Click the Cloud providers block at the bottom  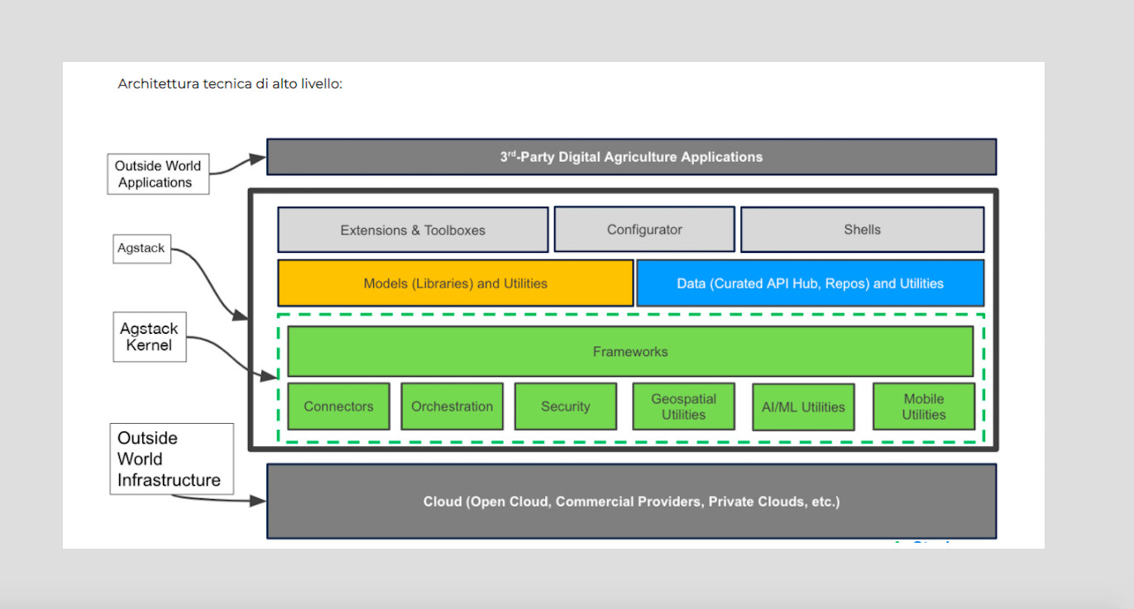(630, 501)
